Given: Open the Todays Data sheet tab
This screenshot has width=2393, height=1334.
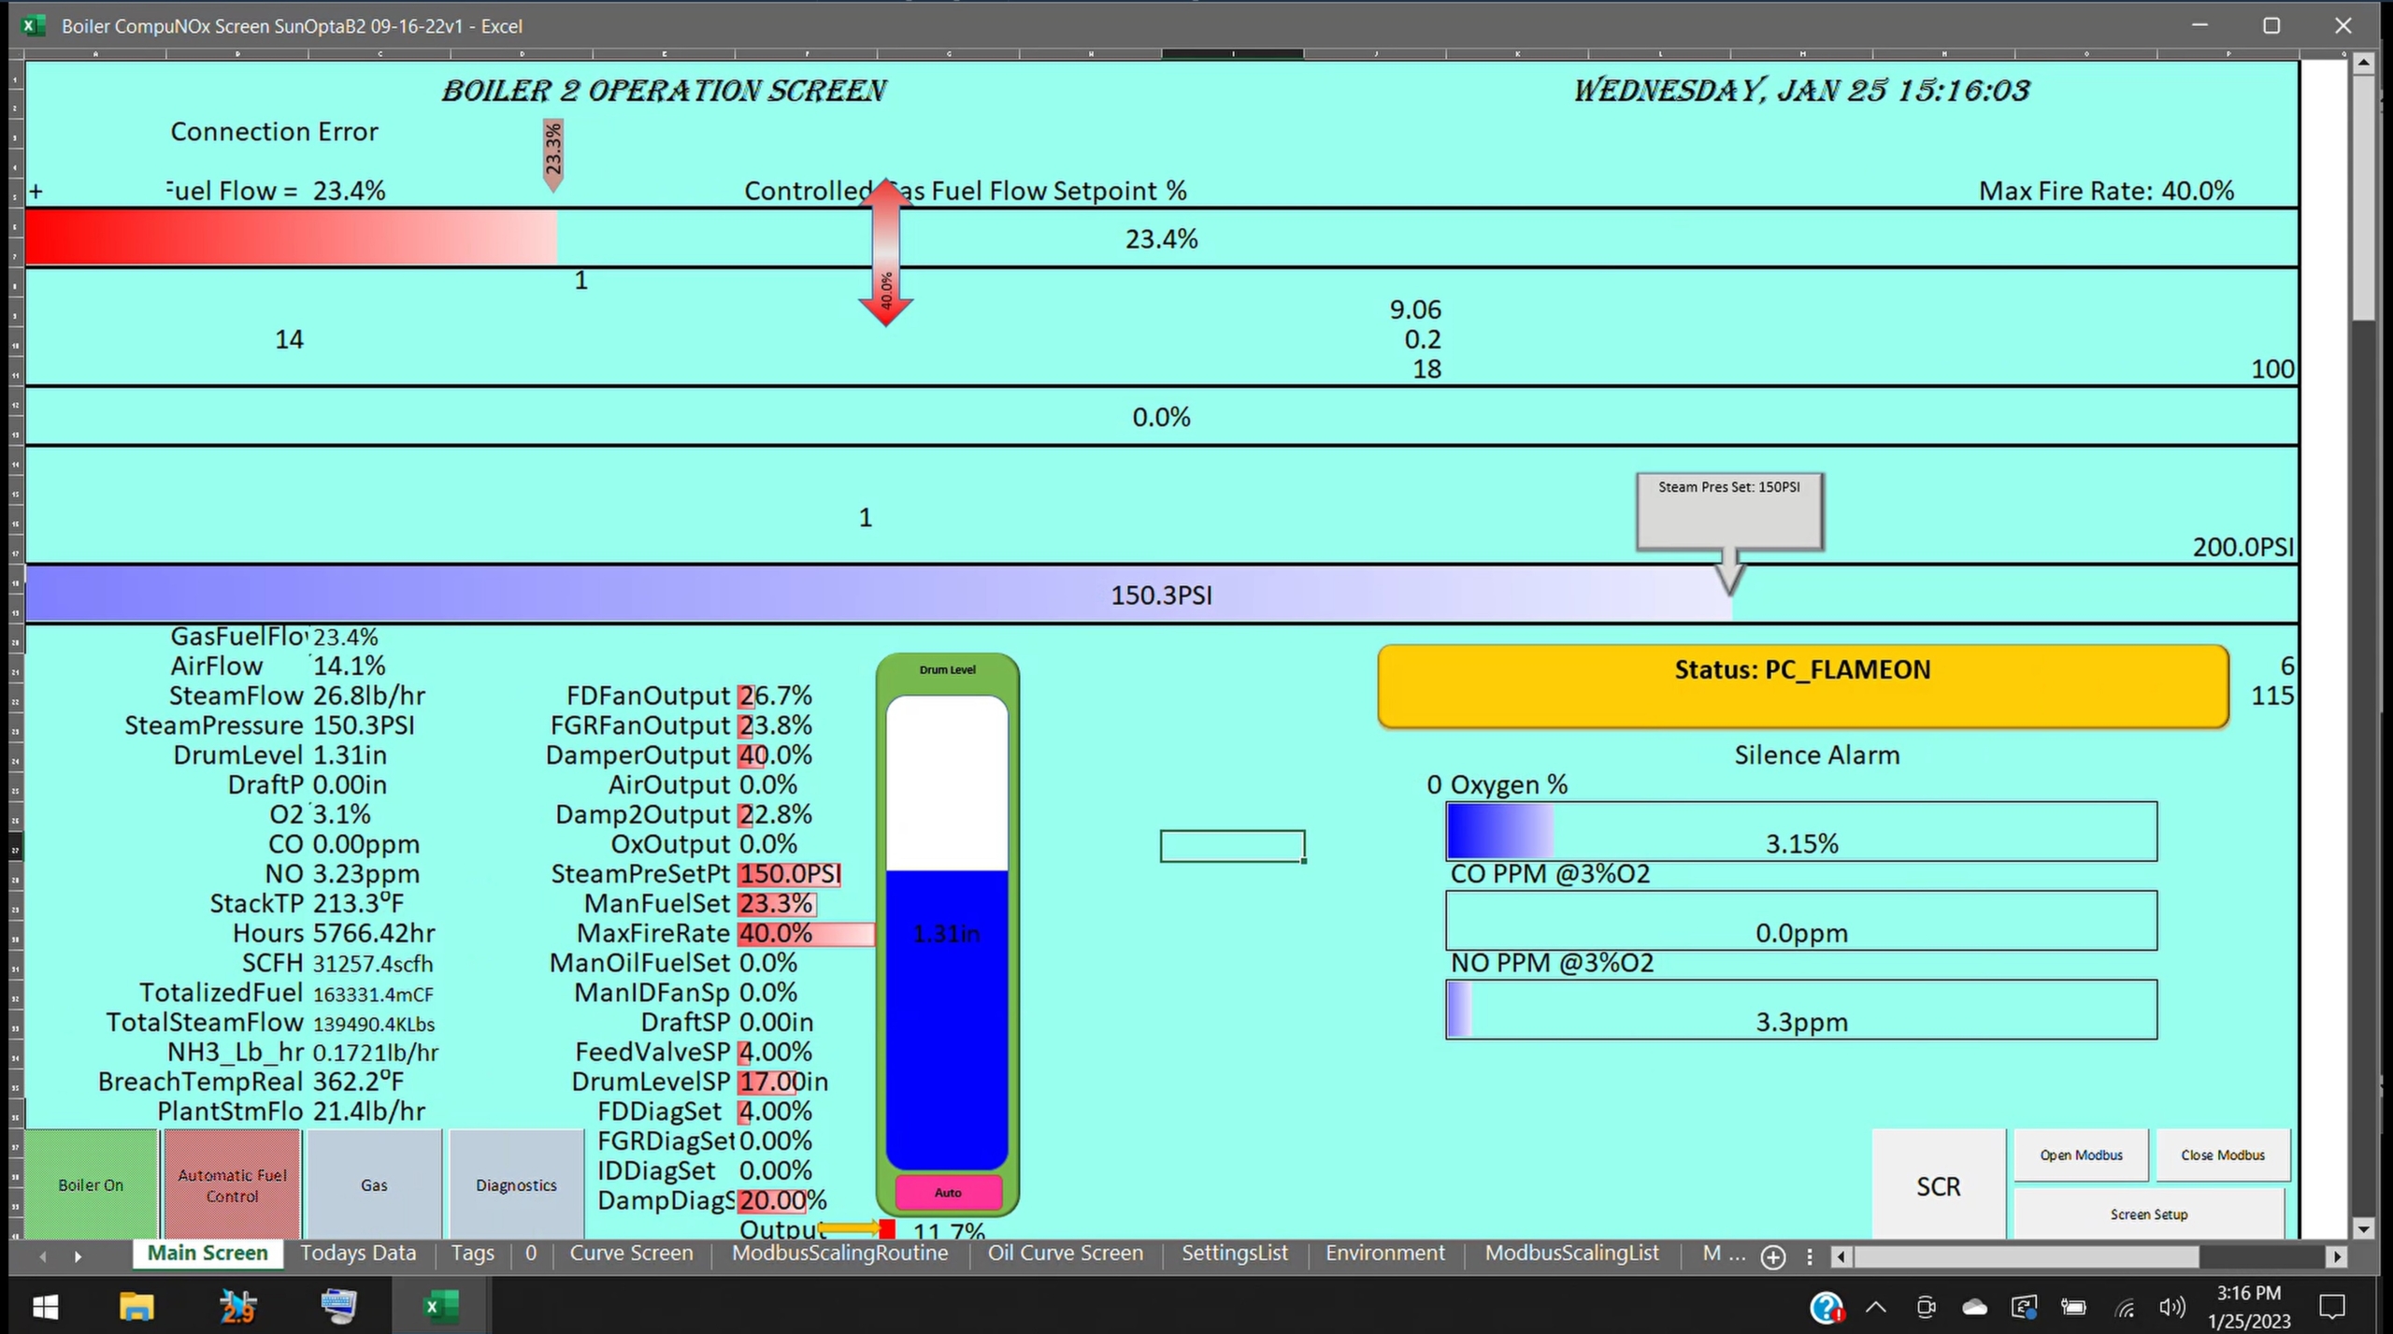Looking at the screenshot, I should 358,1253.
